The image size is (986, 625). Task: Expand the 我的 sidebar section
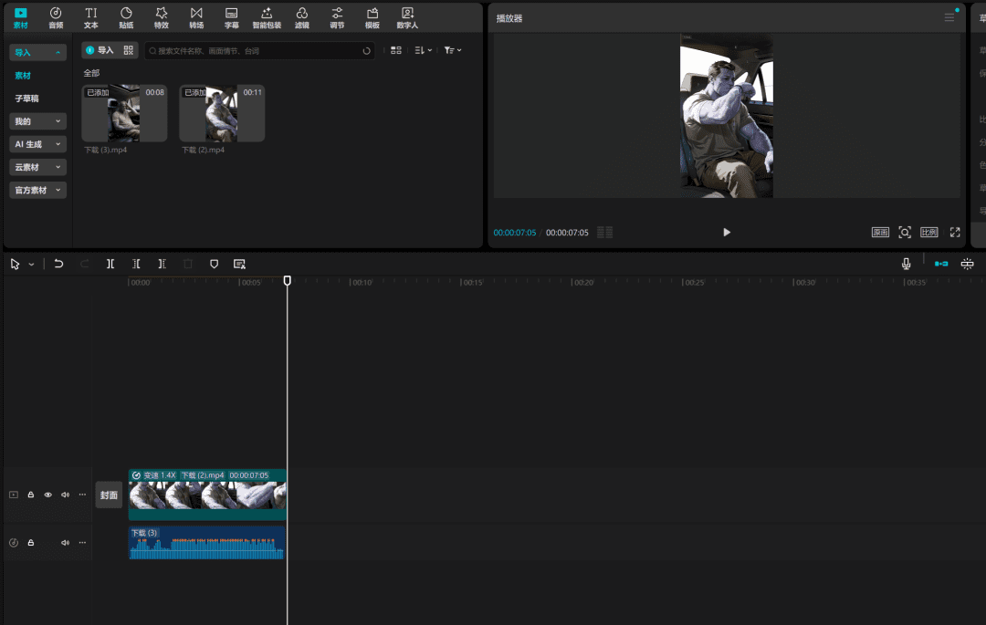click(37, 121)
